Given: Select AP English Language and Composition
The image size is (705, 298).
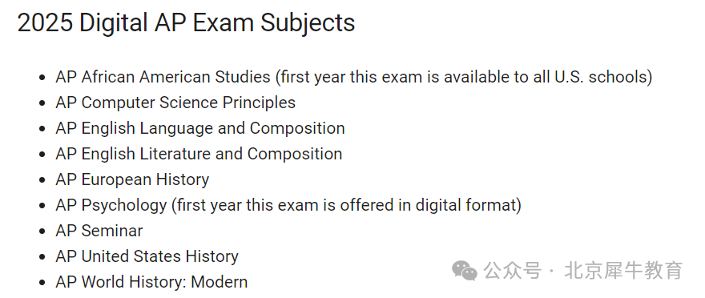Looking at the screenshot, I should (200, 128).
